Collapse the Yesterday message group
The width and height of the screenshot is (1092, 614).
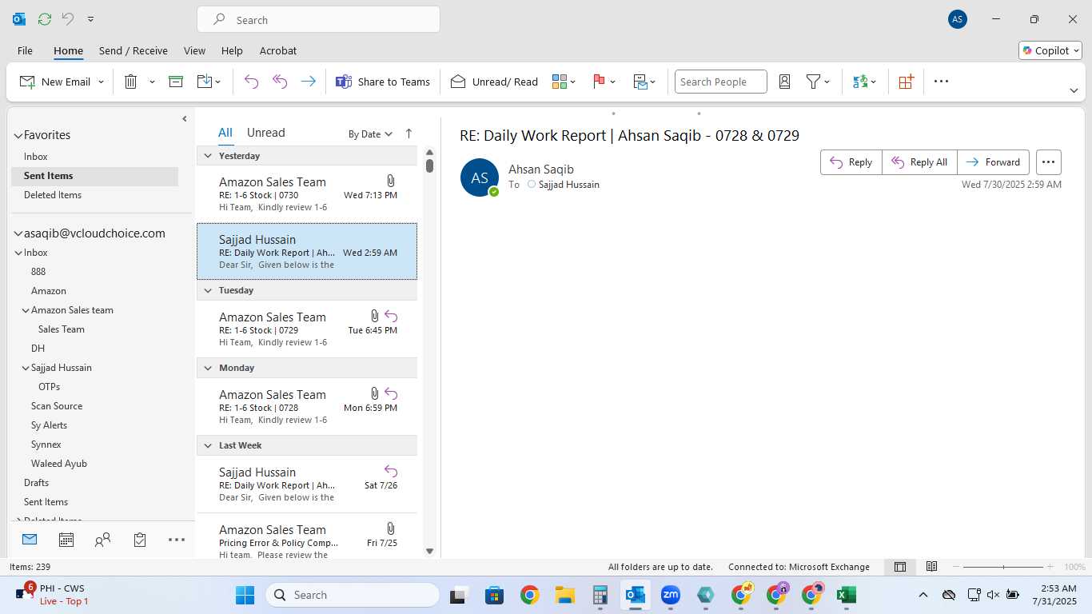[208, 156]
